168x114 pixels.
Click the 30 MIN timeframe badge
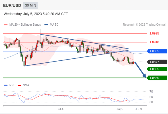coord(30,5)
